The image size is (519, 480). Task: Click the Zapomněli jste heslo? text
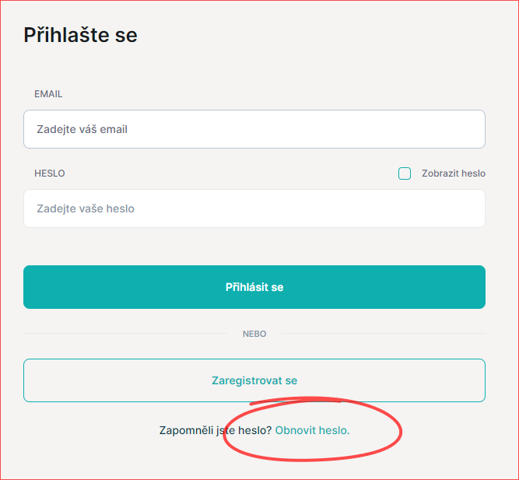coord(216,429)
